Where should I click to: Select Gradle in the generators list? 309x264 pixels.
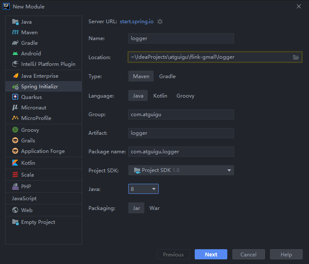tap(44, 43)
